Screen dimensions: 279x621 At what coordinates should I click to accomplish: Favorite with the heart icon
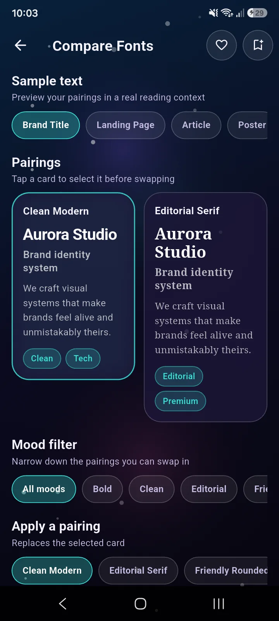point(222,45)
